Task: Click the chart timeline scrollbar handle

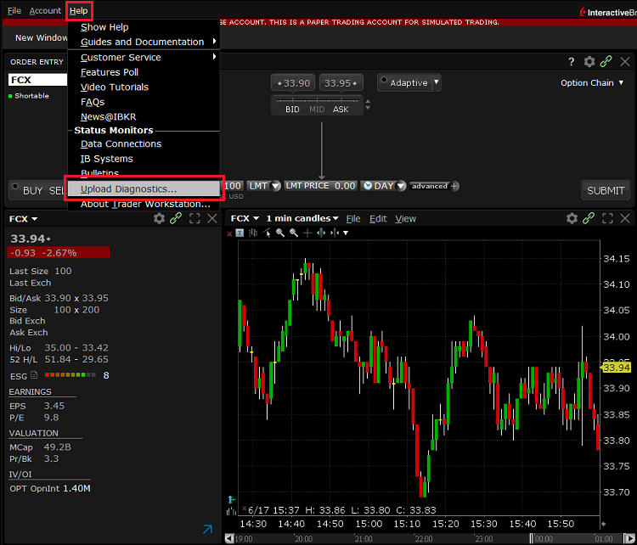Action: tap(531, 539)
